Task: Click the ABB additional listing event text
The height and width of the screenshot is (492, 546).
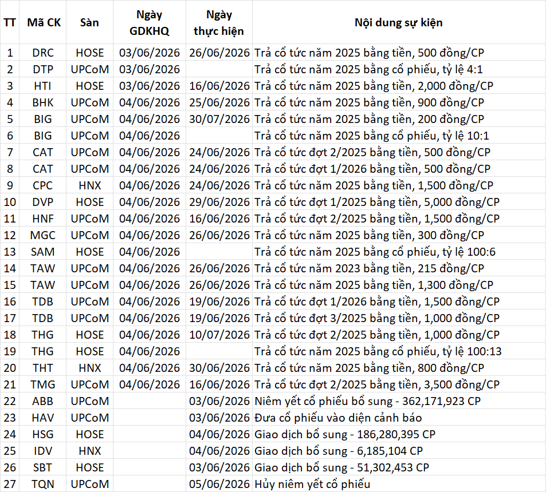Action: click(367, 401)
